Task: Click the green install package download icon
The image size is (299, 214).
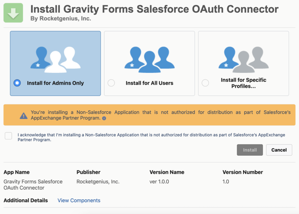Action: click(x=13, y=13)
